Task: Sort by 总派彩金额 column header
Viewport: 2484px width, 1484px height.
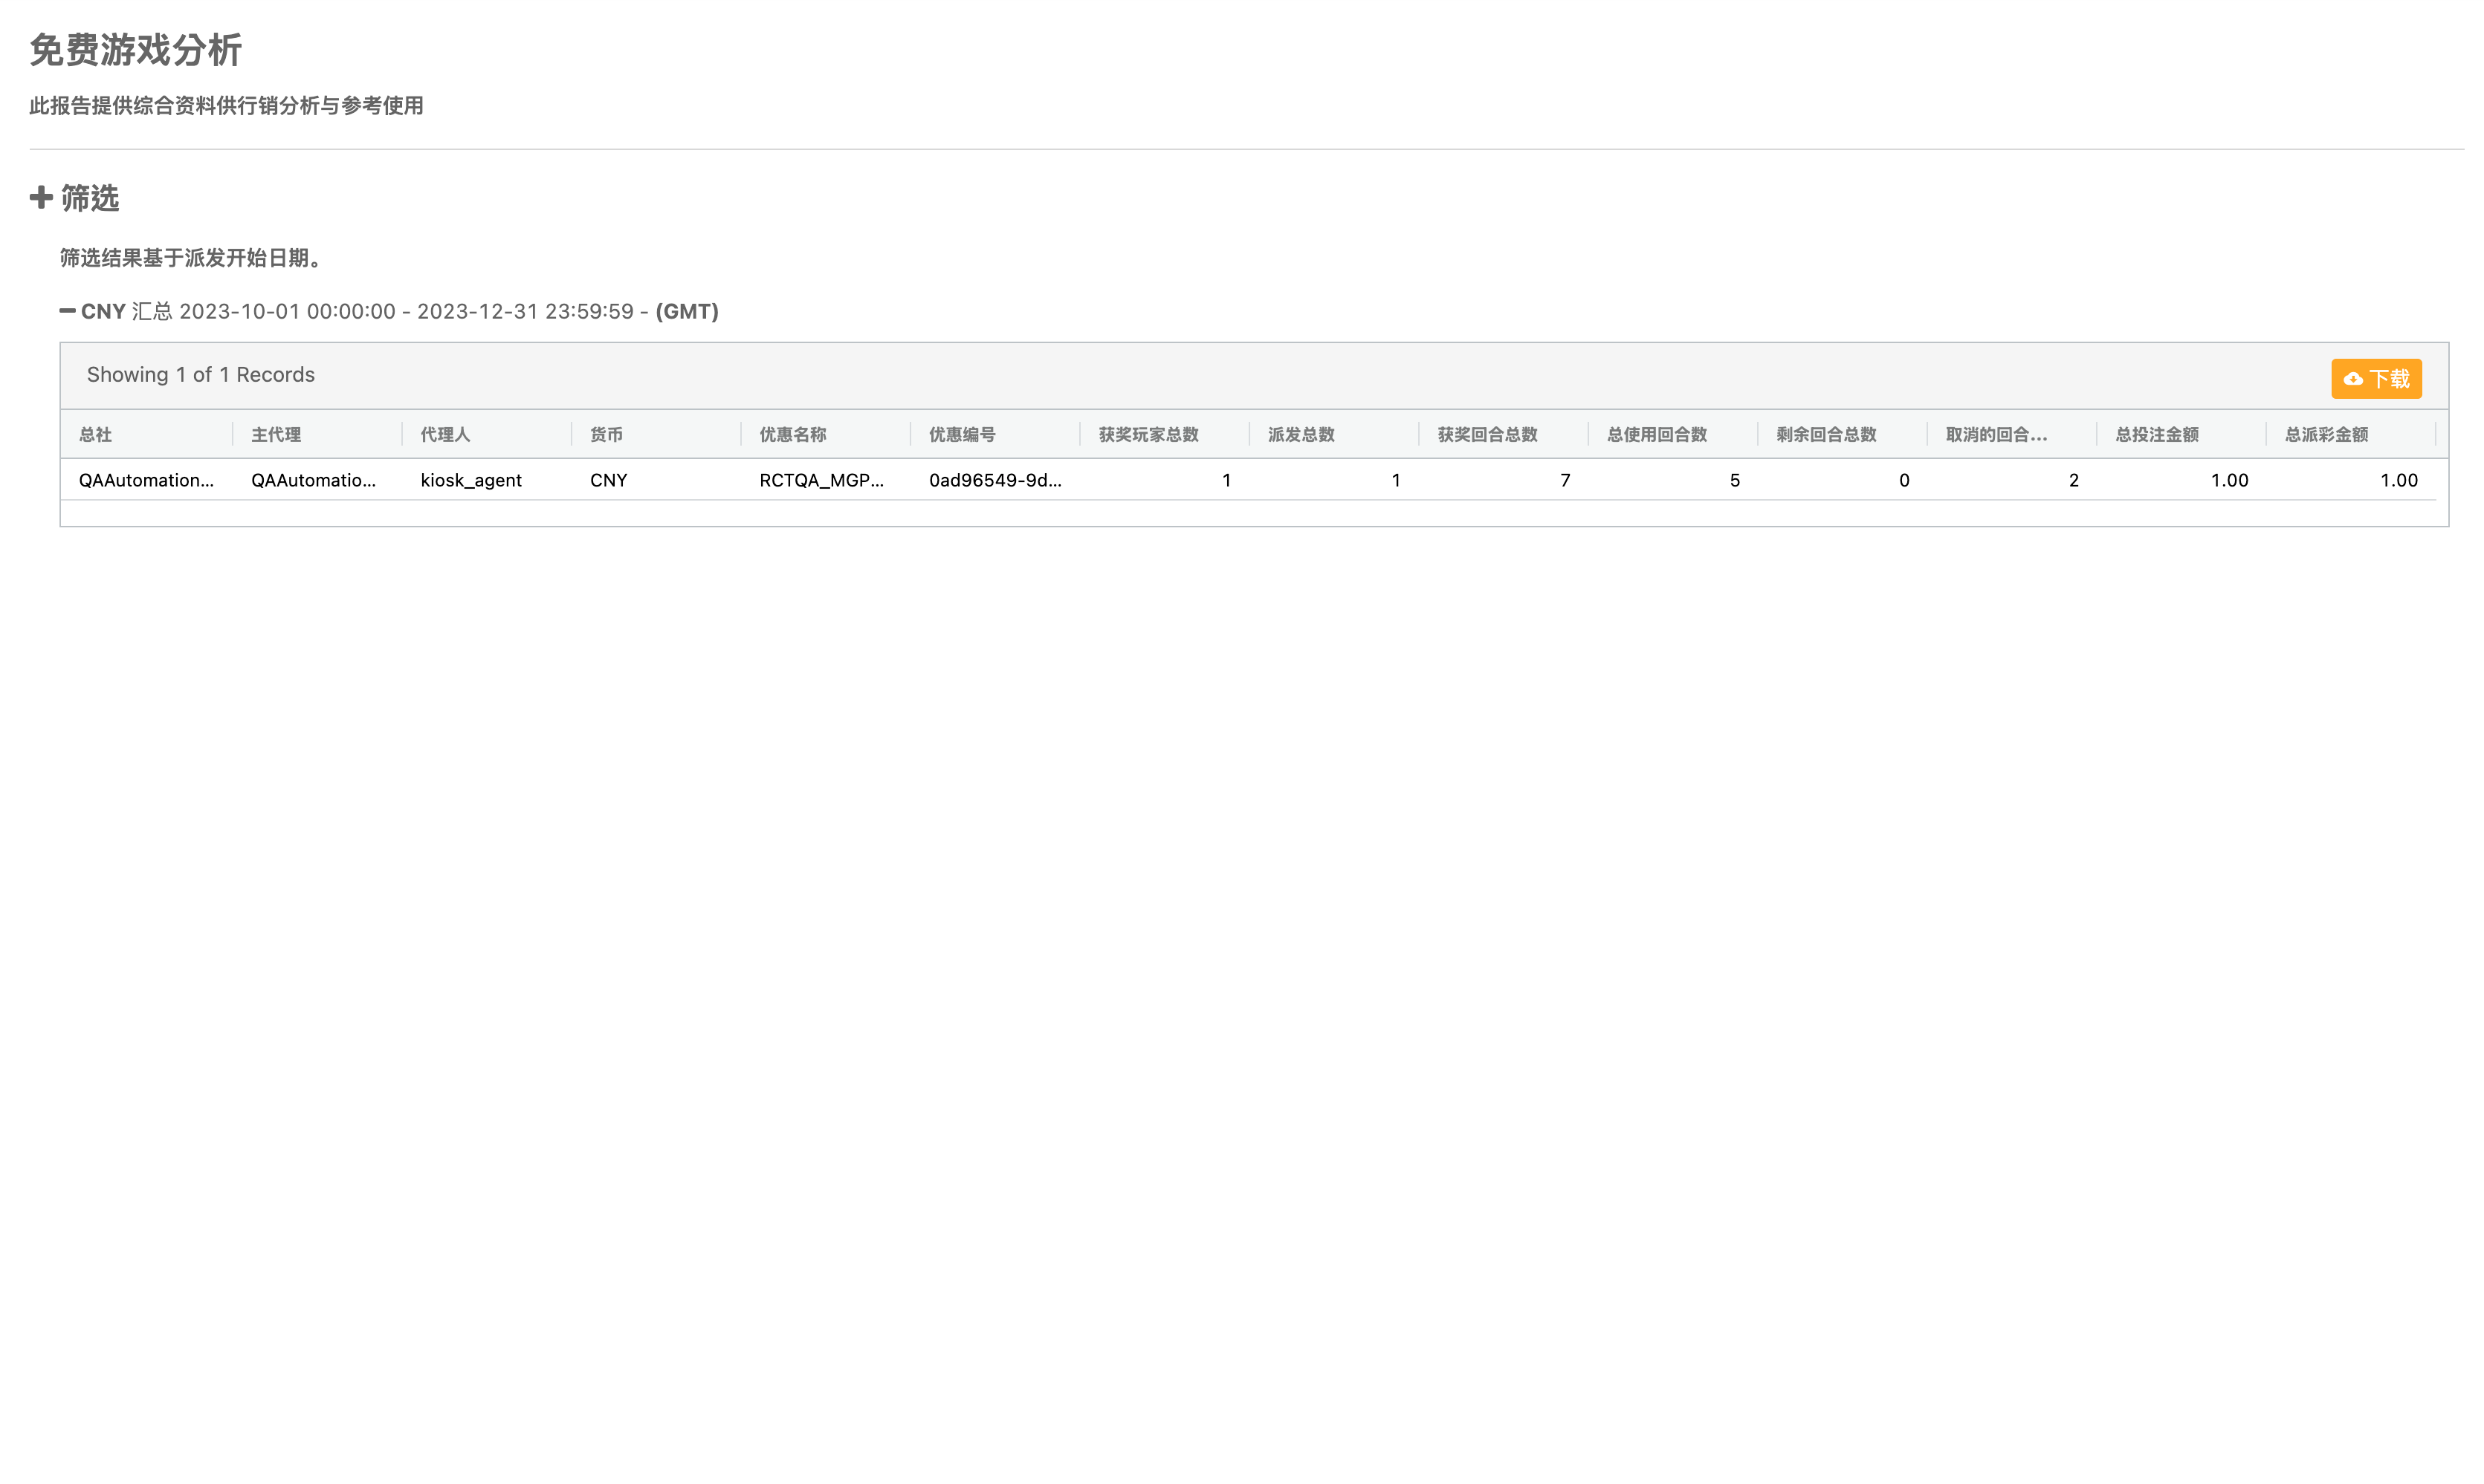Action: pos(2326,435)
